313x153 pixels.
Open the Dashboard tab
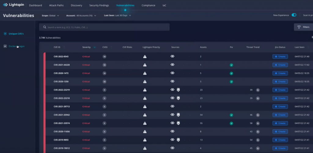(x=35, y=5)
